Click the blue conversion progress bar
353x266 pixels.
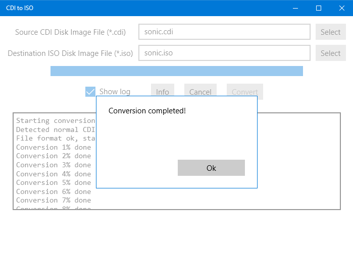(x=177, y=71)
